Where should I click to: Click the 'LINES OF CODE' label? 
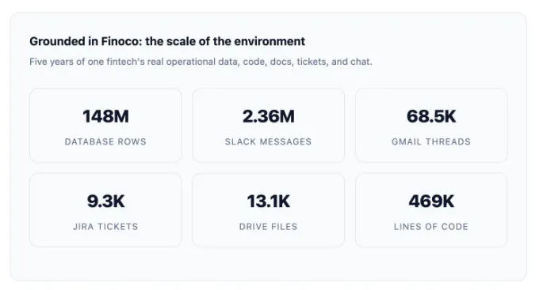coord(431,227)
